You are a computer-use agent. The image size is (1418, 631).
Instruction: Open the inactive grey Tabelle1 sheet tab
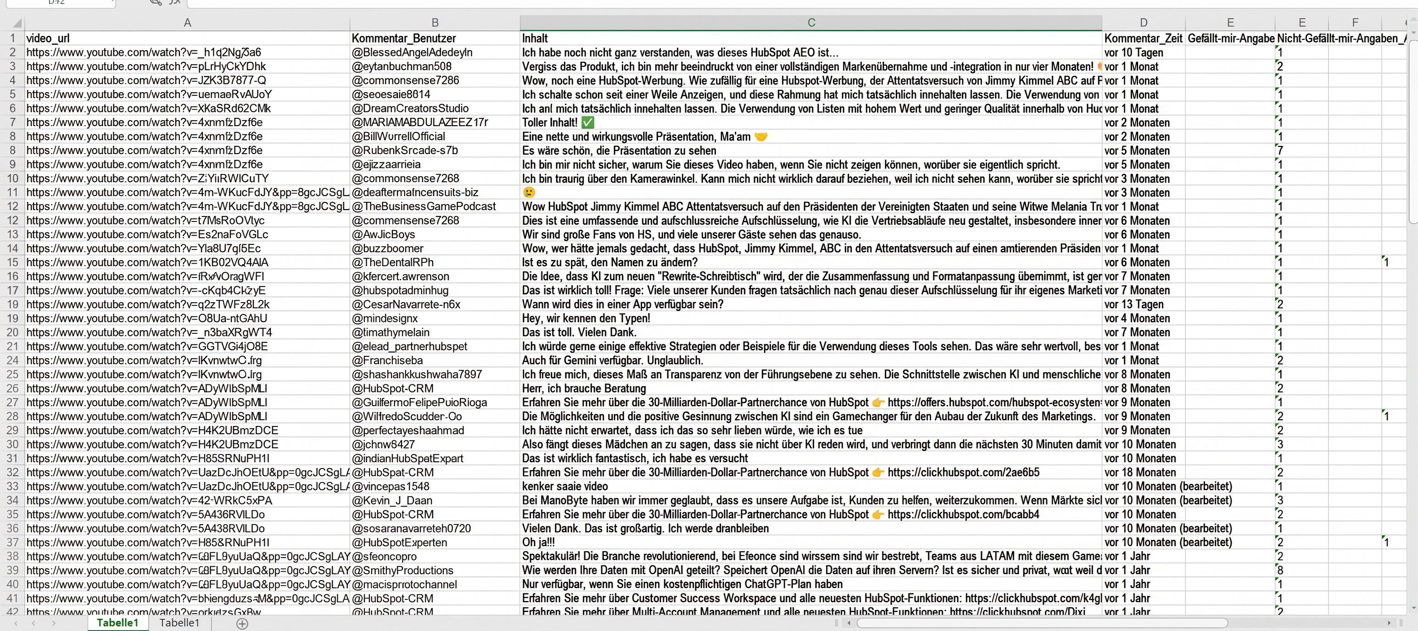[179, 623]
